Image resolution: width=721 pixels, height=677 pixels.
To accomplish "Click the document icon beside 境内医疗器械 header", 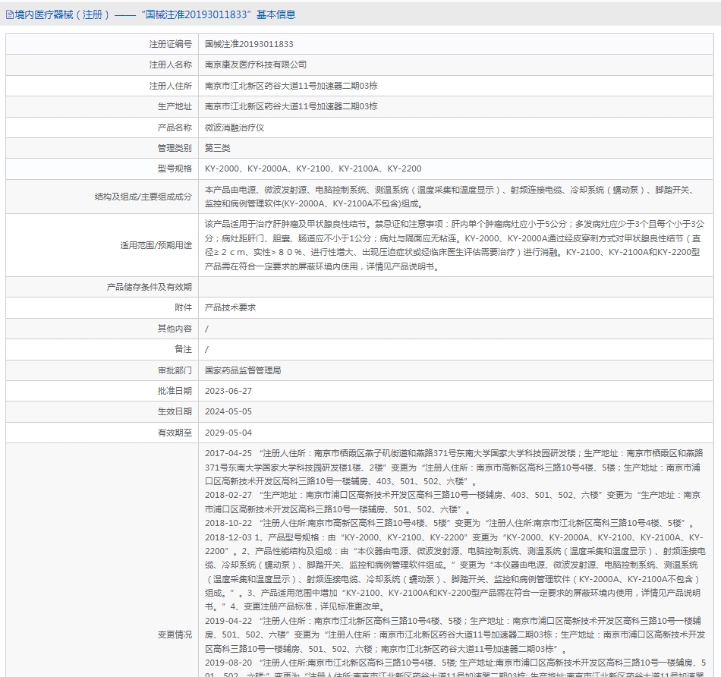I will tap(10, 15).
